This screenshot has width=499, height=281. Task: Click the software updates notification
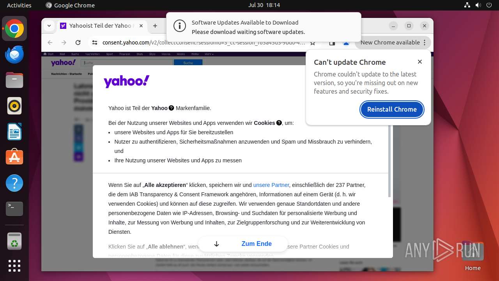click(x=264, y=27)
